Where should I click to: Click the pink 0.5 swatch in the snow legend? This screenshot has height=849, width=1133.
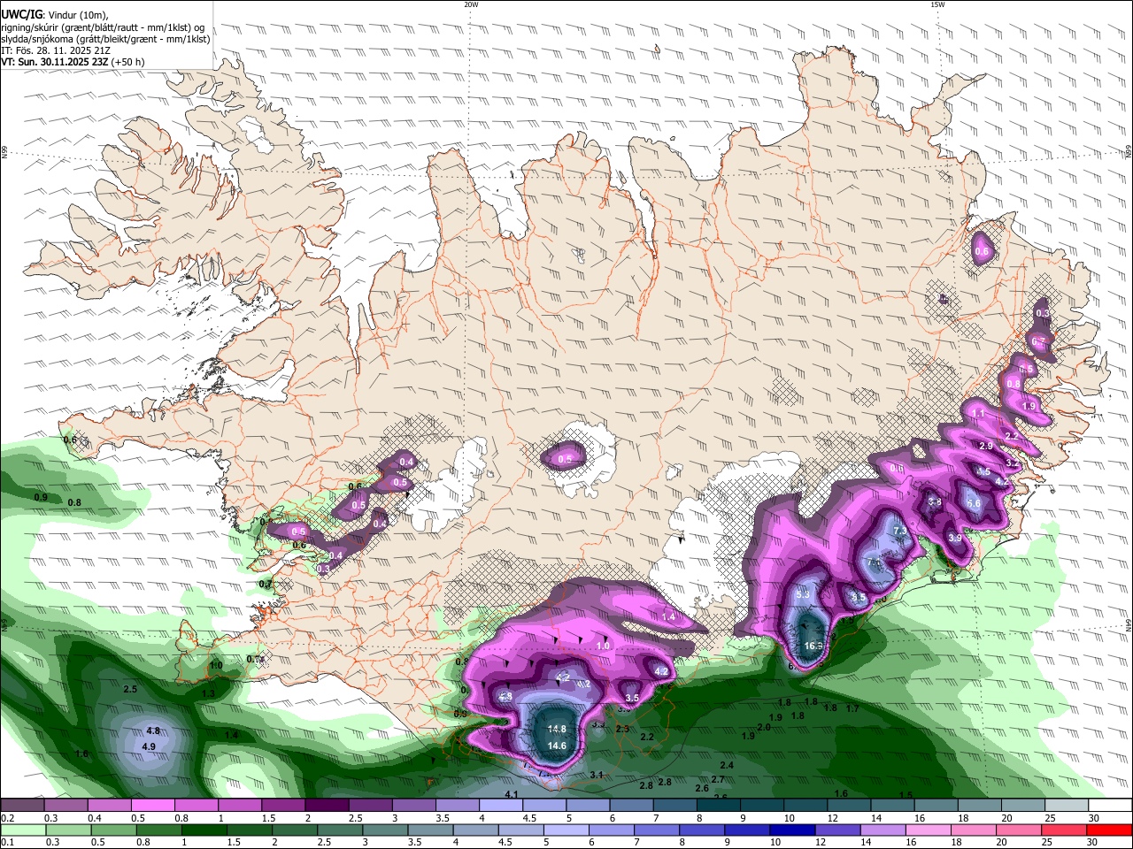click(x=152, y=806)
